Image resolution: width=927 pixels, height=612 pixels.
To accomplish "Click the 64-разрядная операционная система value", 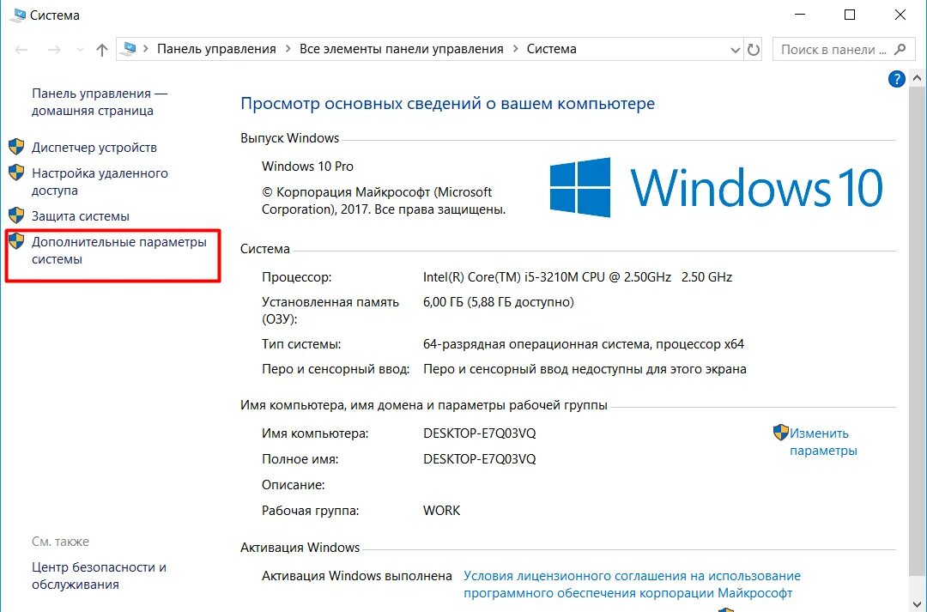I will coord(584,343).
